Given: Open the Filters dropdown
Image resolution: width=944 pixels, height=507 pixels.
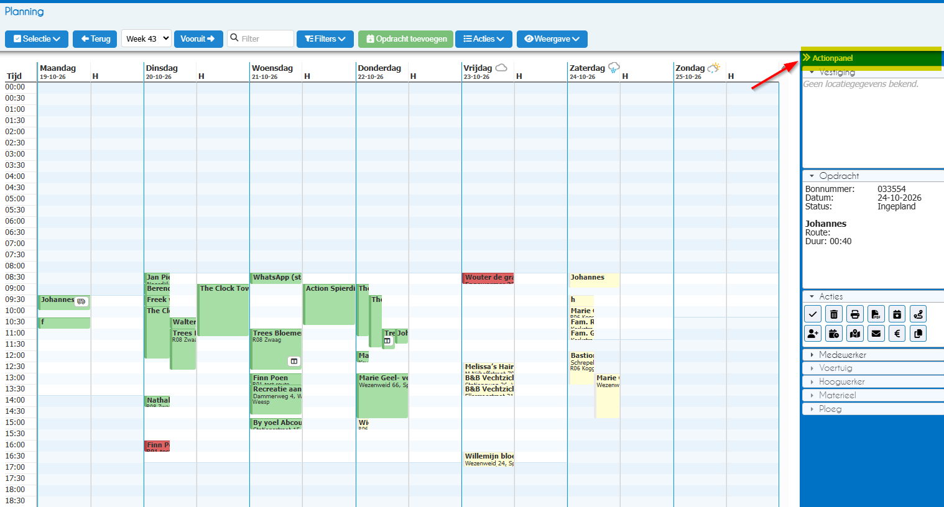Looking at the screenshot, I should pyautogui.click(x=325, y=39).
